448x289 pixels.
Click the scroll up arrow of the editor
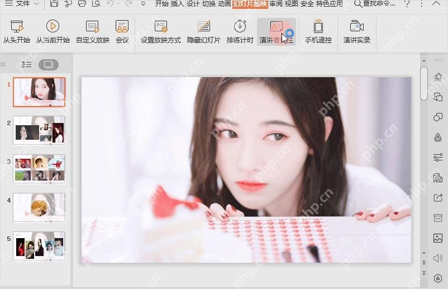click(x=424, y=60)
